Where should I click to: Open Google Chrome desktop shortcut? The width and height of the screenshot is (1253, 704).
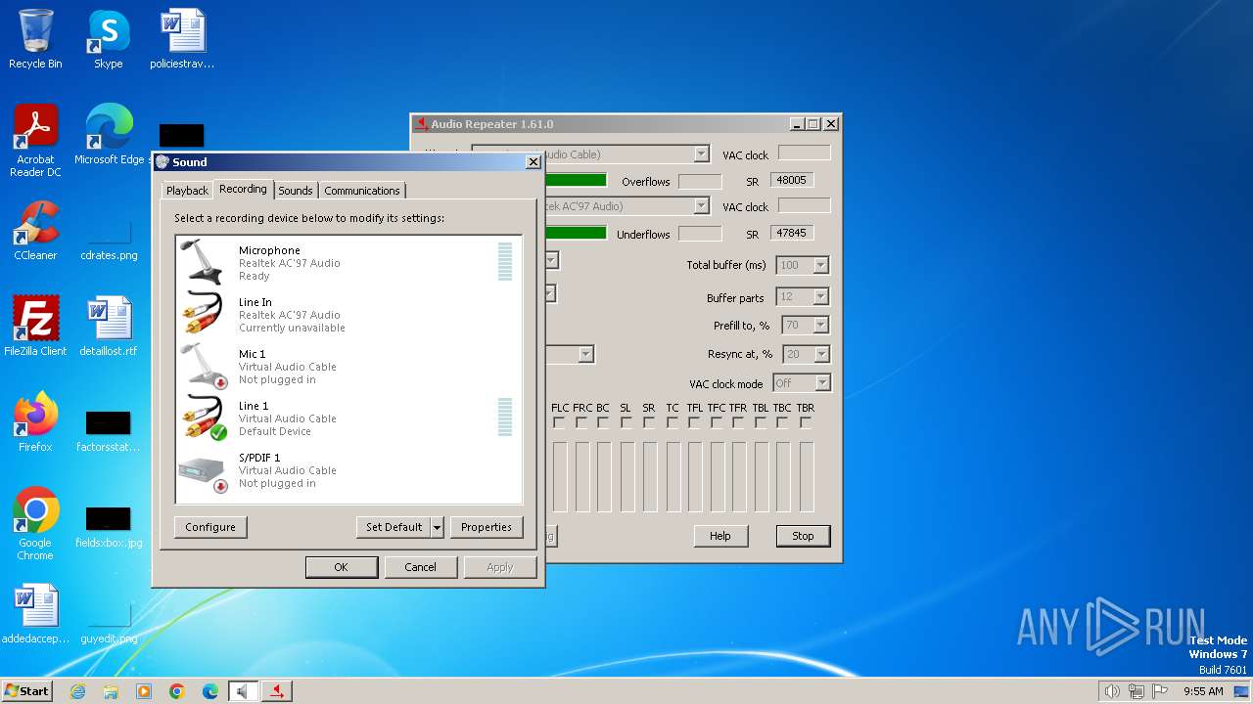[35, 524]
